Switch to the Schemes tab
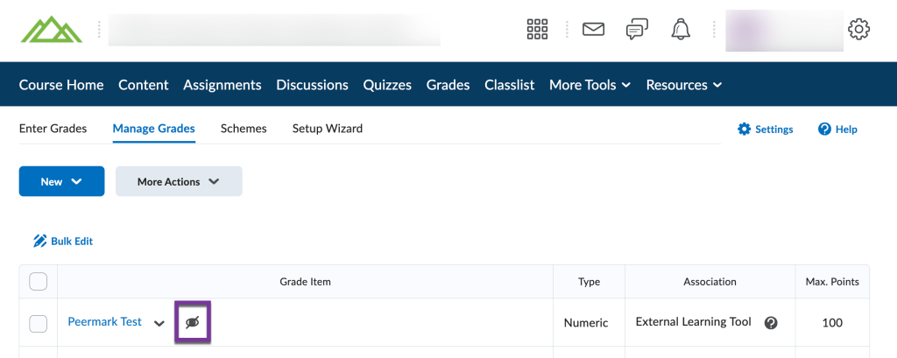Viewport: 897px width, 358px height. tap(244, 129)
